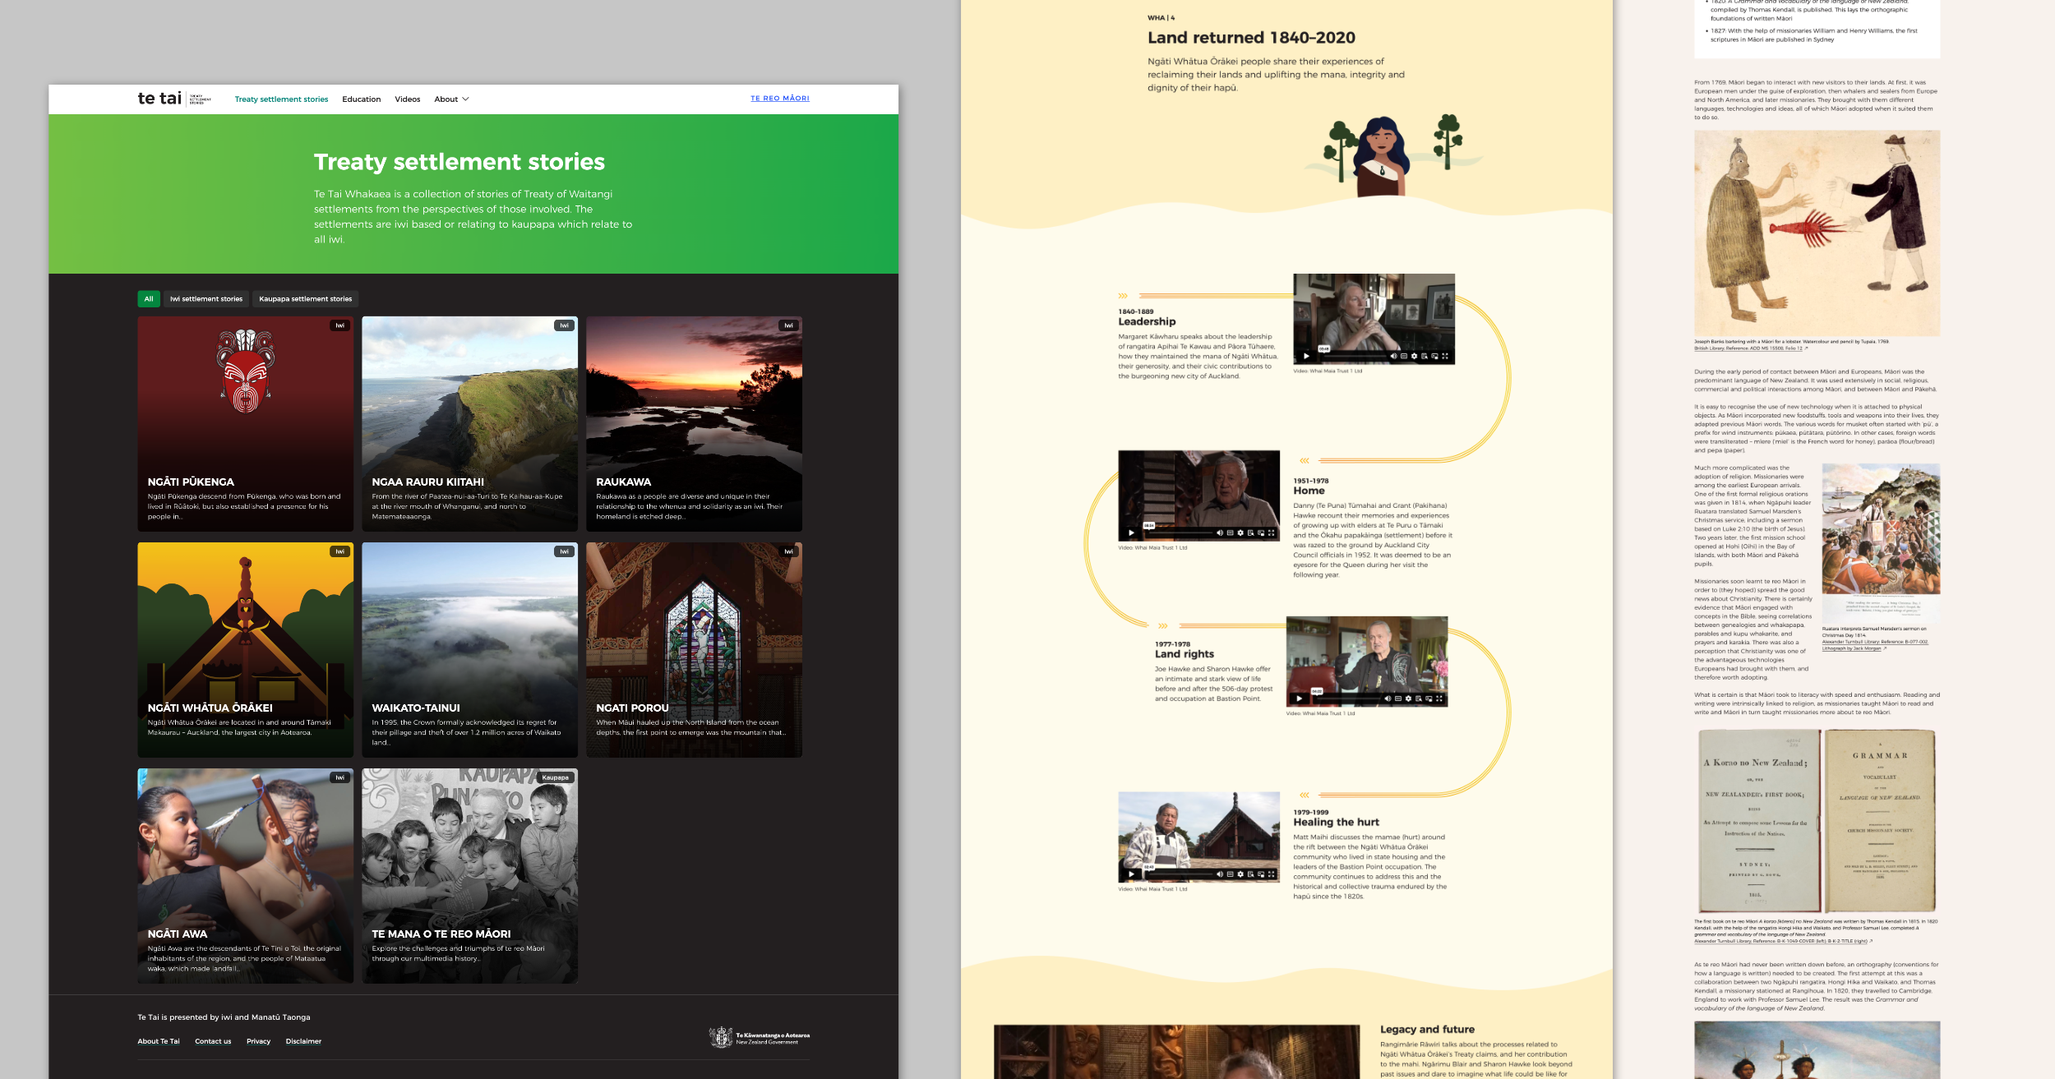Mute volume on the Leadership video
Screen dimensions: 2055x1079
pos(1393,356)
